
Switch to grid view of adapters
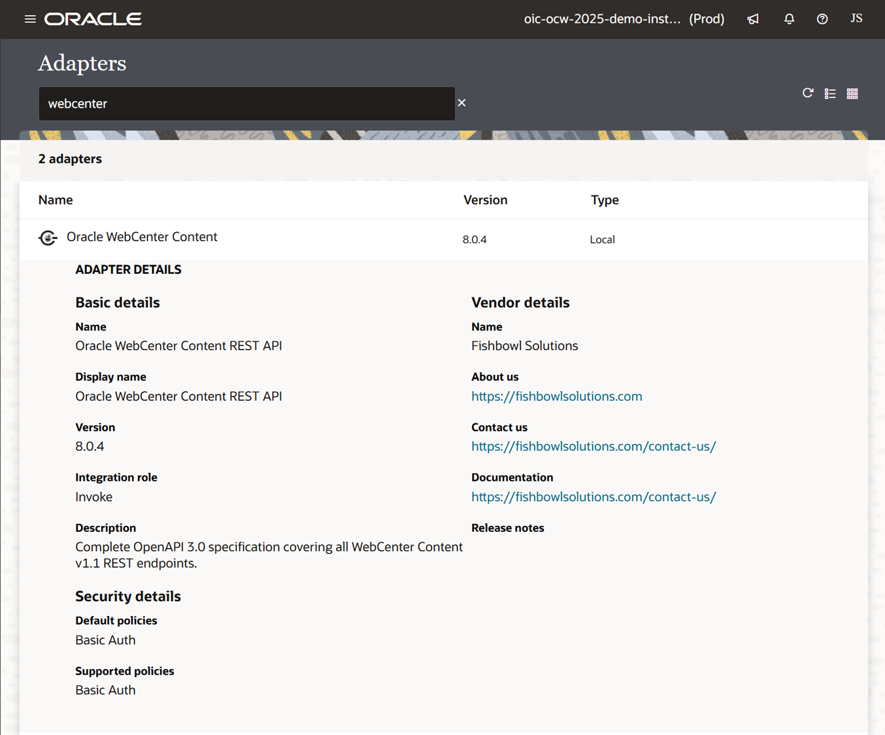tap(852, 93)
